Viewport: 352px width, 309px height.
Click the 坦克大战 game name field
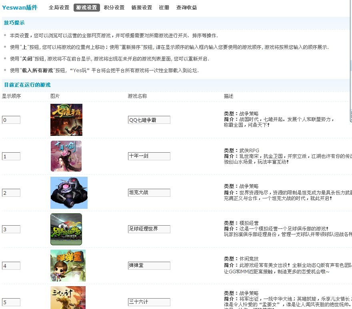pos(149,193)
